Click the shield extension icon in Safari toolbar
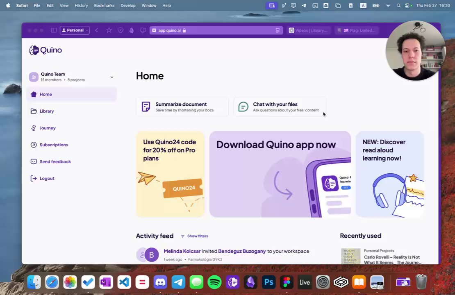 click(121, 30)
